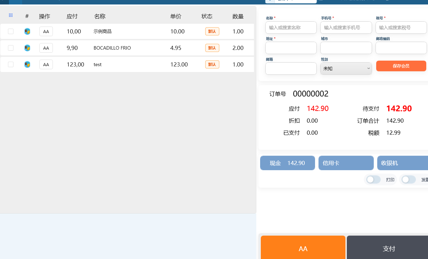This screenshot has height=259, width=428.
Task: Click product name test
Action: click(97, 64)
